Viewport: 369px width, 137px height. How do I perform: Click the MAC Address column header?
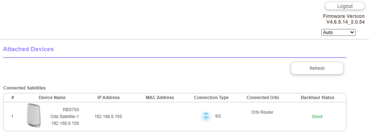click(160, 98)
